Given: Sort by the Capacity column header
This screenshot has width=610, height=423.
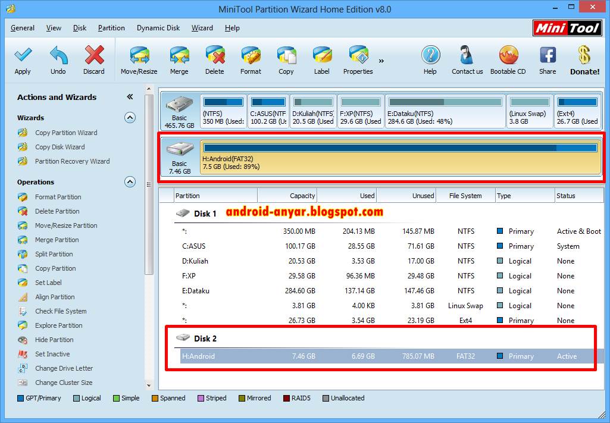Looking at the screenshot, I should coord(287,196).
